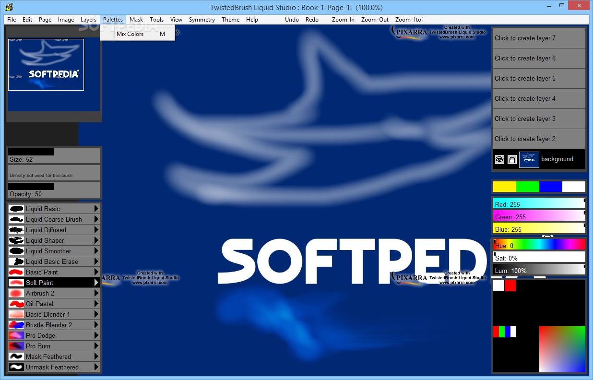
Task: Adjust the Blue color slider
Action: coord(539,228)
